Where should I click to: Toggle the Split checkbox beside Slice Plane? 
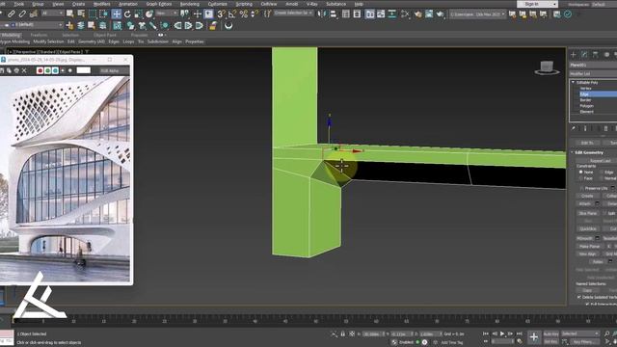pyautogui.click(x=604, y=213)
